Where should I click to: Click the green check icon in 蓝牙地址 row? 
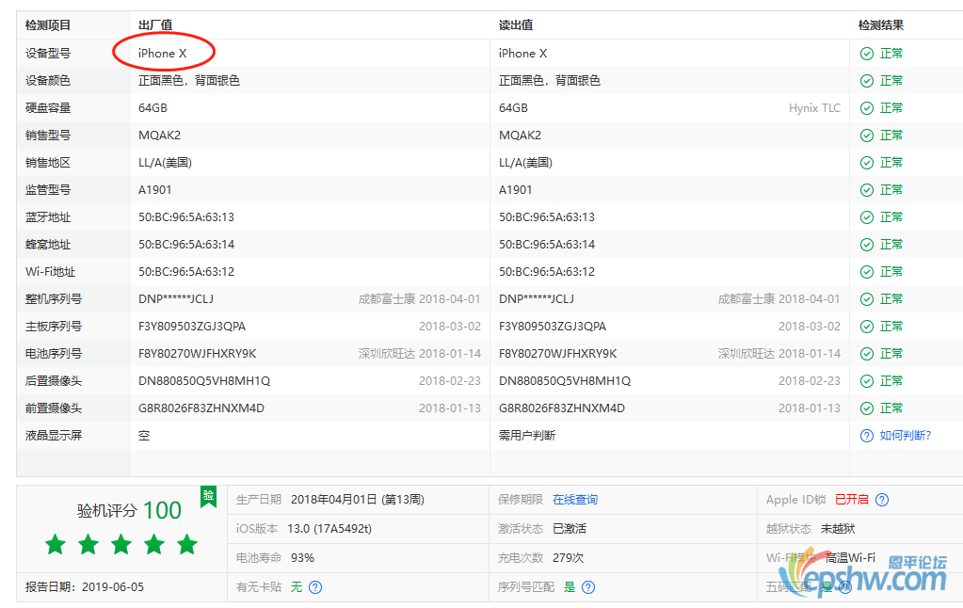tap(867, 217)
